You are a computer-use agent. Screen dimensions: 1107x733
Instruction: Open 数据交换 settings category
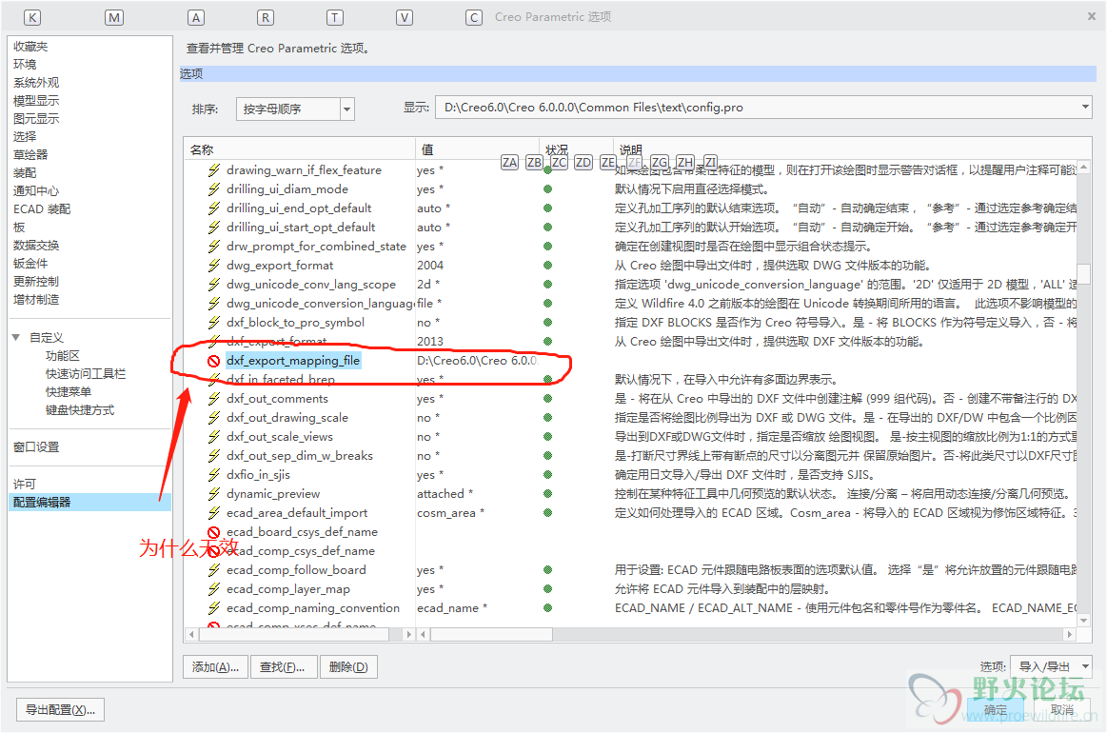coord(37,246)
